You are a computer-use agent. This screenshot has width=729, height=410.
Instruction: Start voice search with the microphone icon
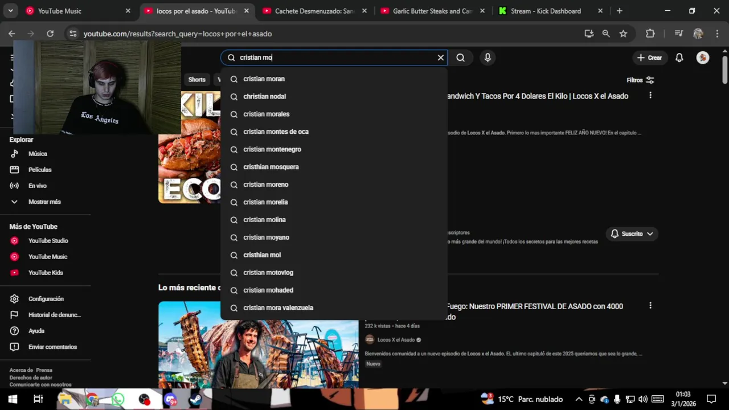tap(488, 58)
